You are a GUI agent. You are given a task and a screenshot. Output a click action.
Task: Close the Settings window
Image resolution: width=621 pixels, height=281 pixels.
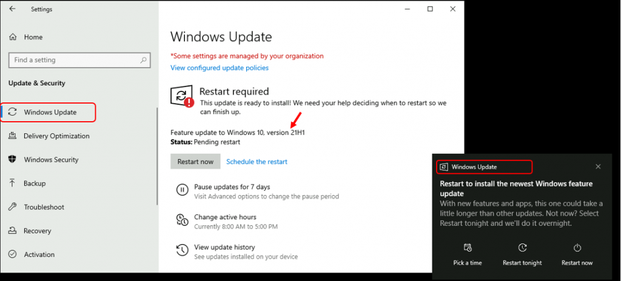[452, 8]
